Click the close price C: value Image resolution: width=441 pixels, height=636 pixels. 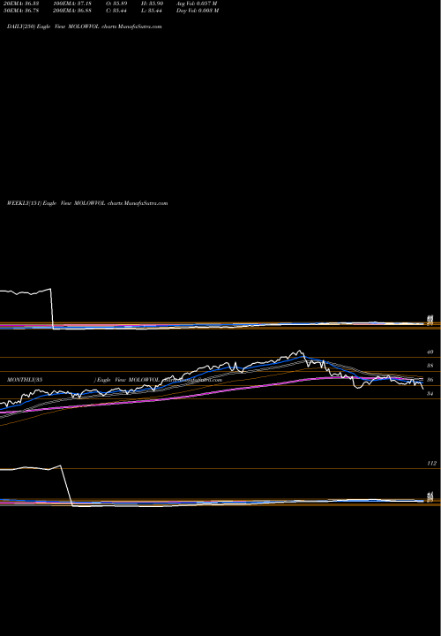coord(116,11)
